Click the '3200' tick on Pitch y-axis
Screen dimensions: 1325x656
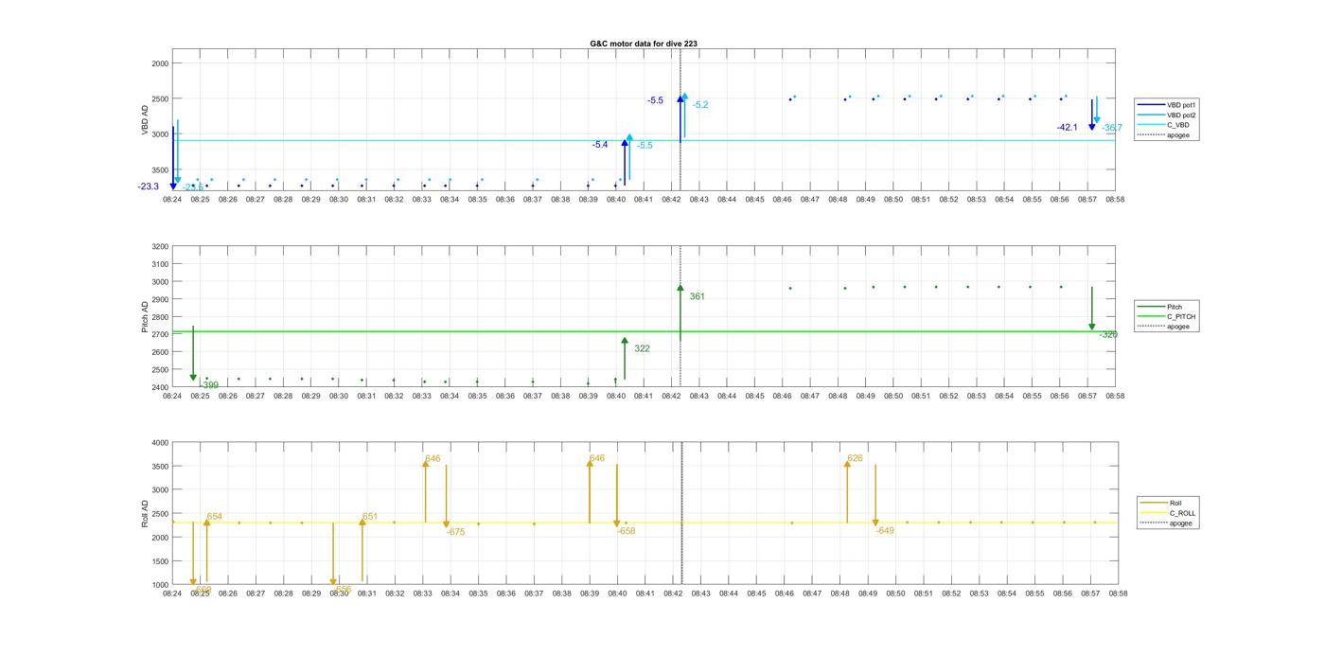160,246
